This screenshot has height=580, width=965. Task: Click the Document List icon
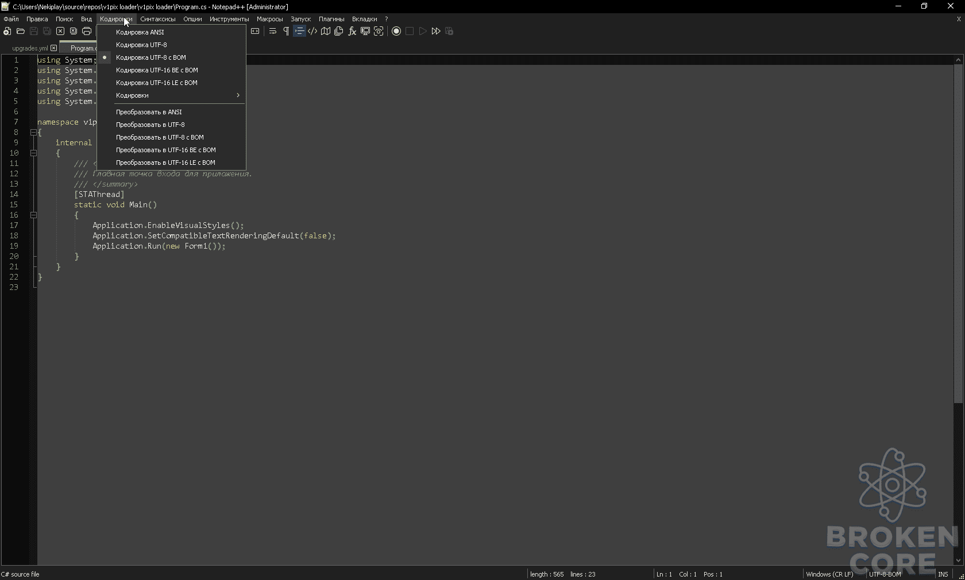point(339,31)
